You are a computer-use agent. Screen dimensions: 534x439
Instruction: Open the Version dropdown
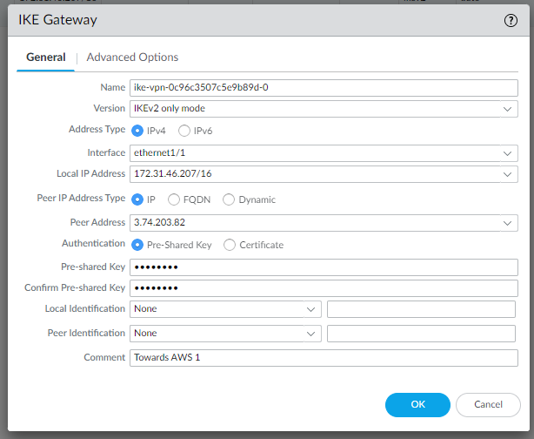pyautogui.click(x=507, y=109)
